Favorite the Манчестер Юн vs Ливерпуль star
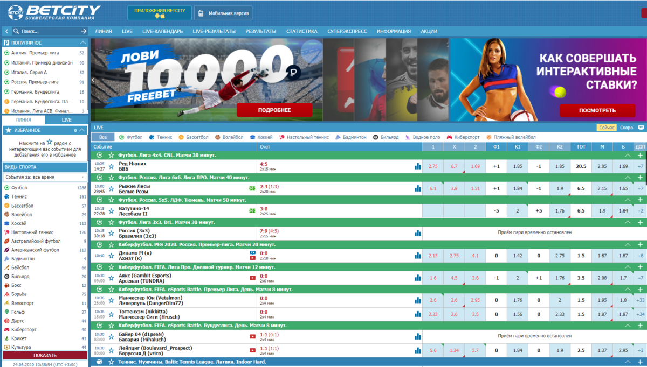Image resolution: width=647 pixels, height=367 pixels. 112,300
